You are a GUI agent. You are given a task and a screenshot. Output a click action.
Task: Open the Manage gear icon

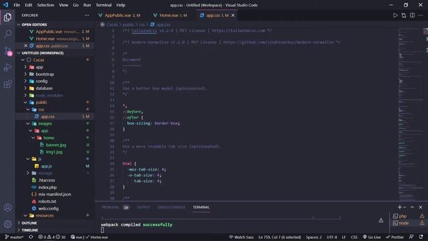(7, 224)
